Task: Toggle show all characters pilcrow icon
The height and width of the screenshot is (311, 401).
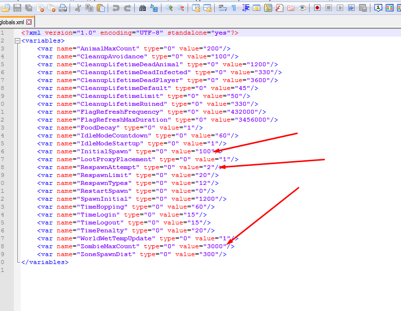Action: tap(234, 8)
